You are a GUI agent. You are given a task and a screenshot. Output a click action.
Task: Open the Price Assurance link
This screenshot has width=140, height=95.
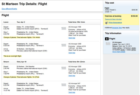(x=115, y=23)
